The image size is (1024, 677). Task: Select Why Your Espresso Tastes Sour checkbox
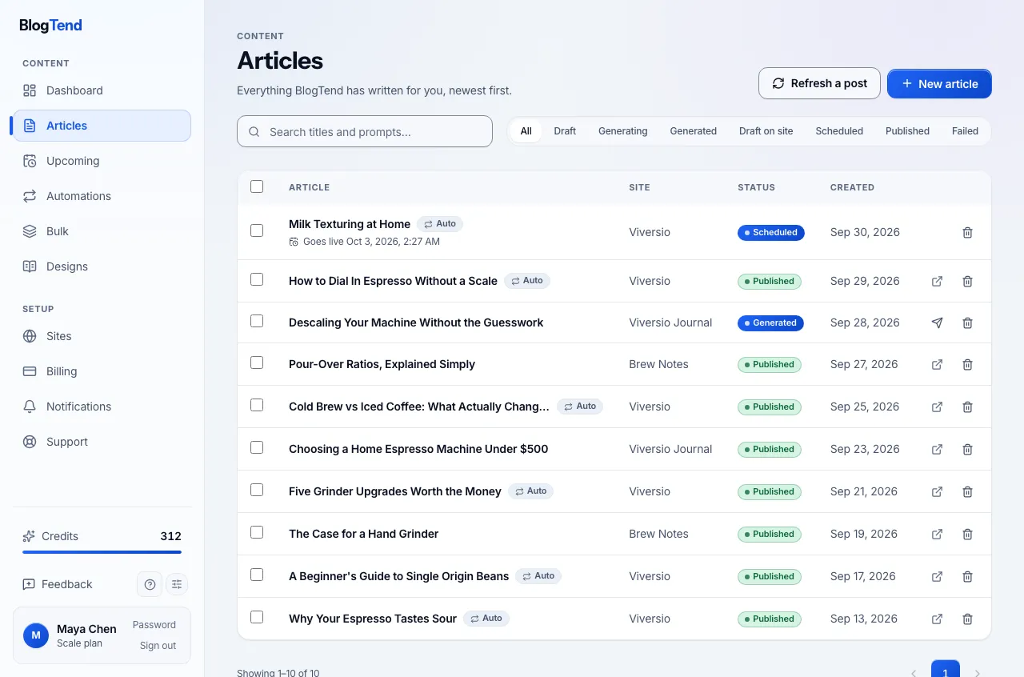pyautogui.click(x=257, y=617)
